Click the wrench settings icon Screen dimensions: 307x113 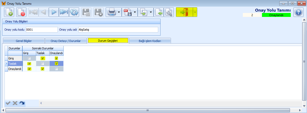coord(169,12)
